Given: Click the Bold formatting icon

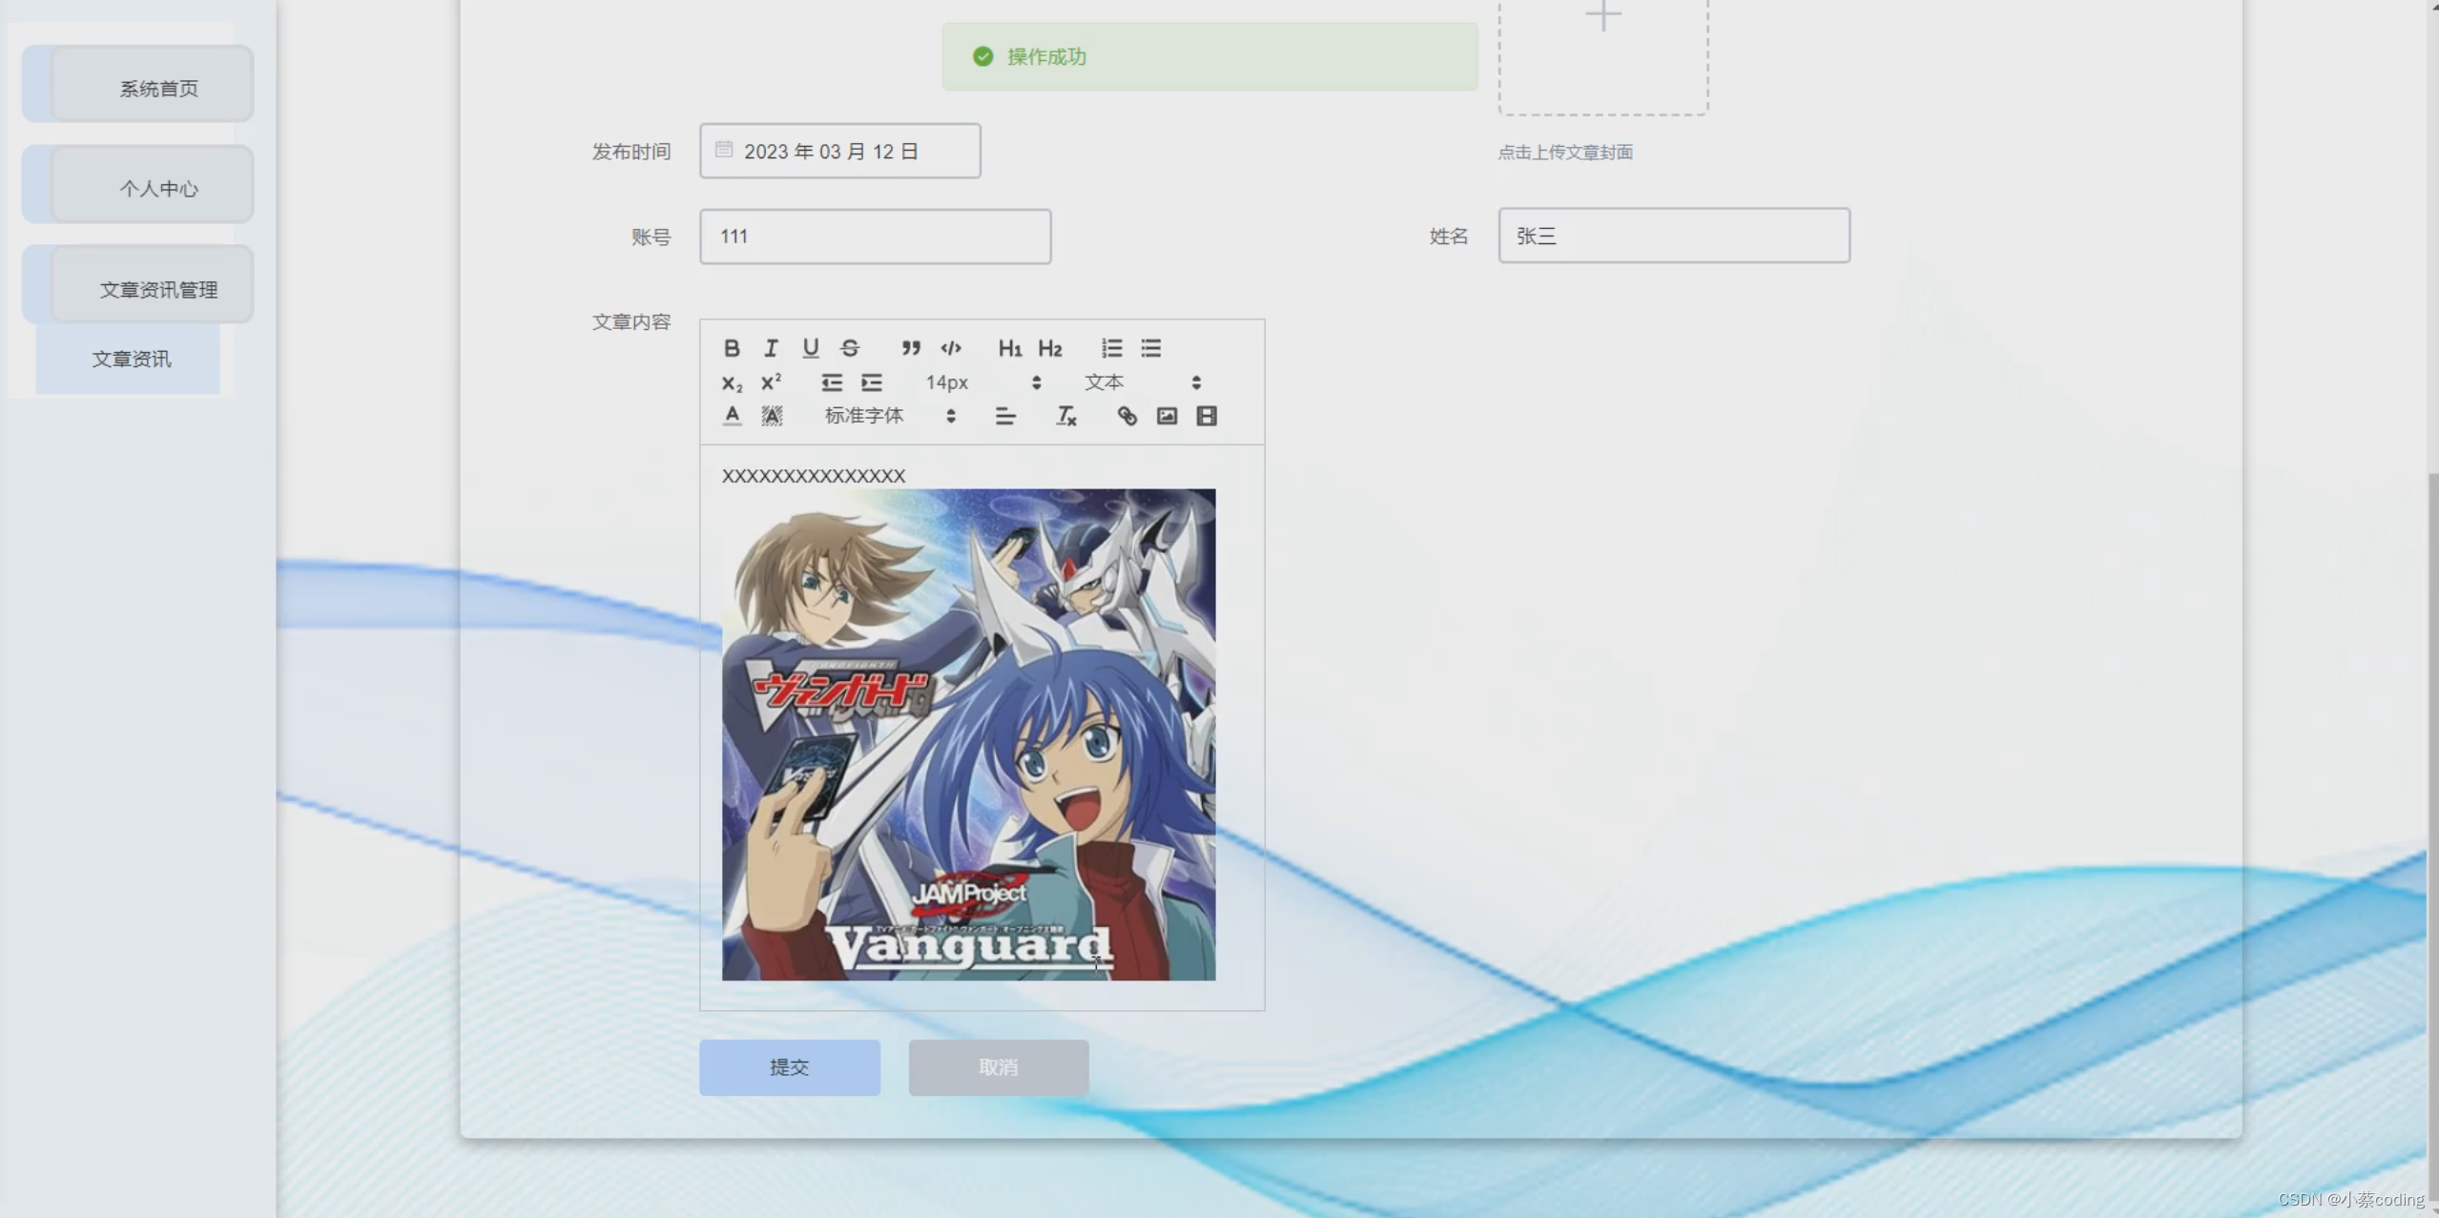Looking at the screenshot, I should click(731, 347).
